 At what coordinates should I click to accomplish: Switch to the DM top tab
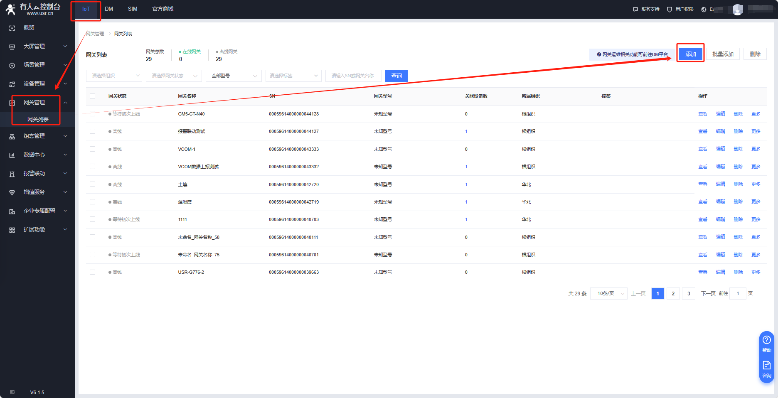(109, 9)
